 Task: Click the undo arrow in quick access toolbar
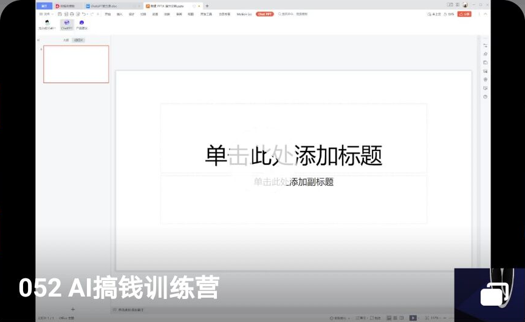(x=84, y=13)
